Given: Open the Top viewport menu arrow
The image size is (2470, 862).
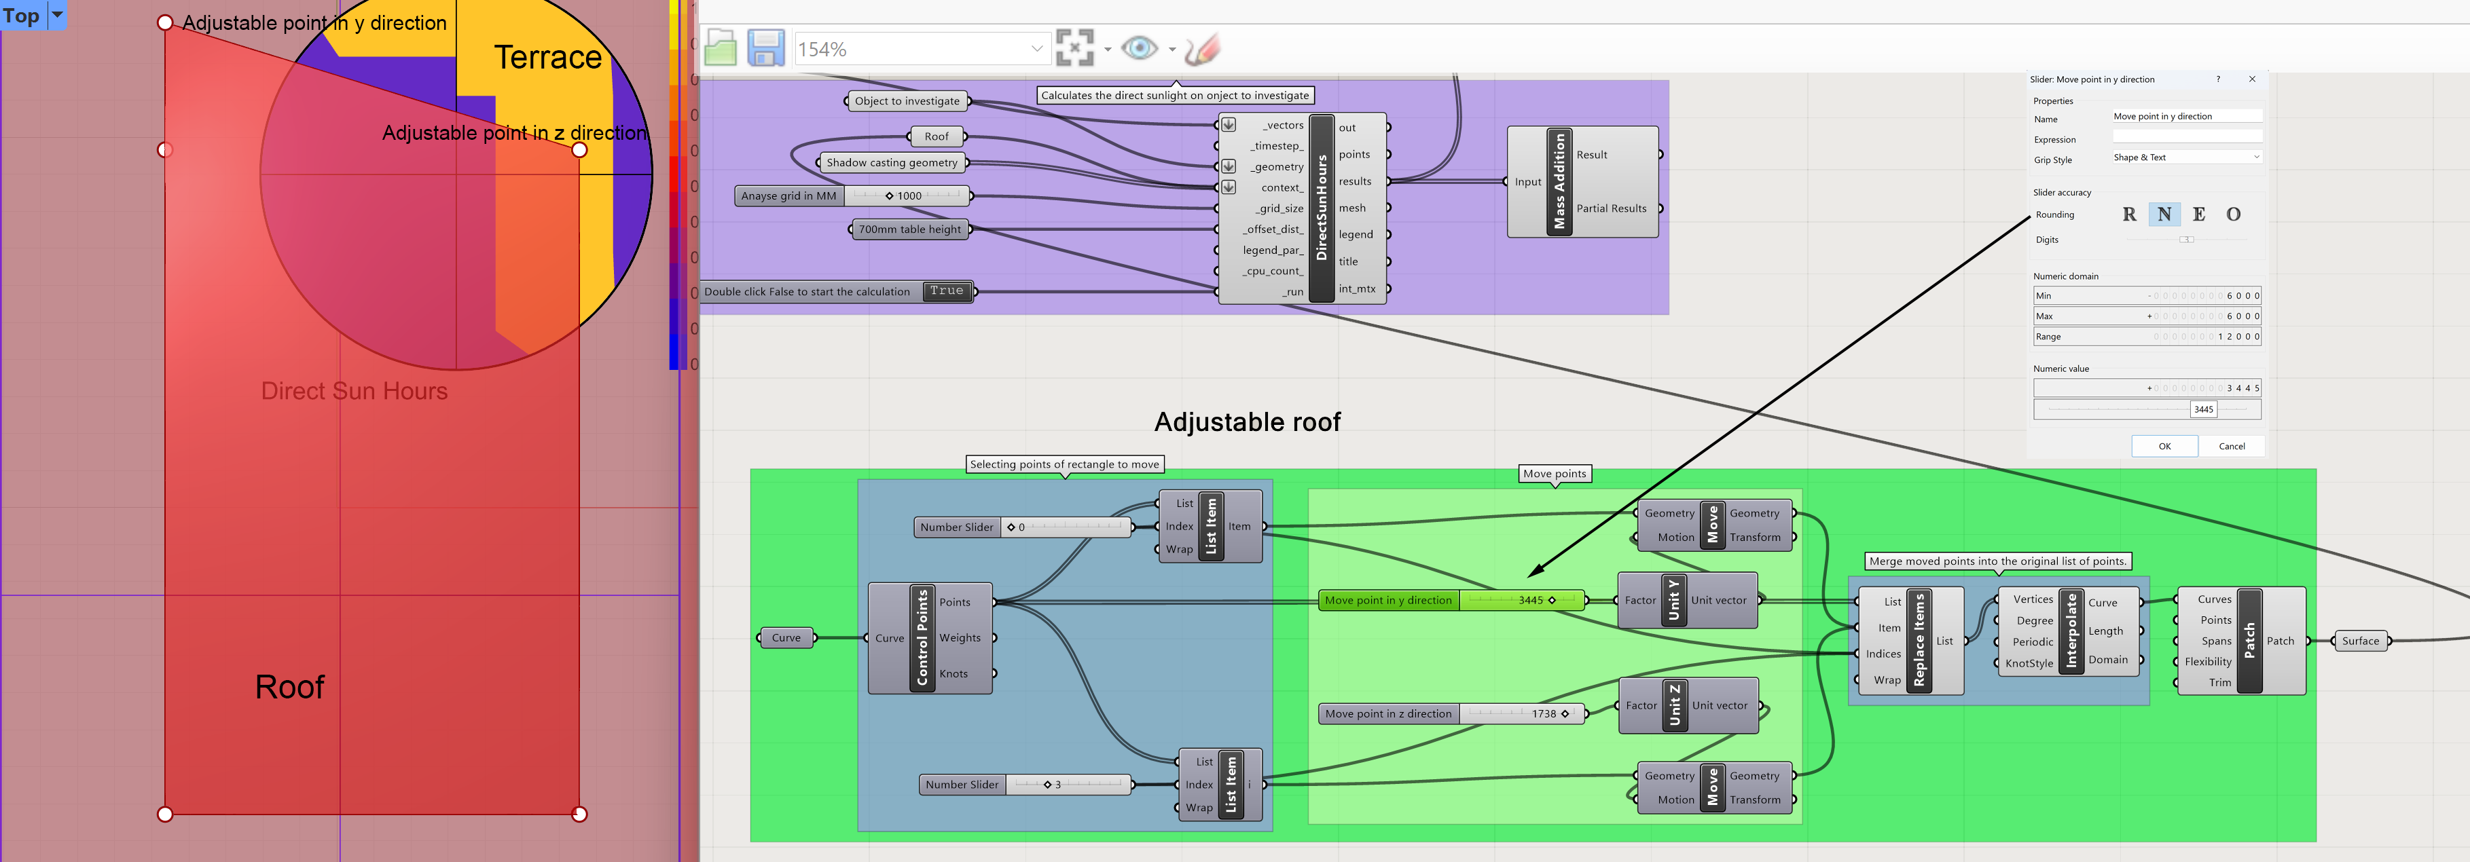Looking at the screenshot, I should 56,14.
